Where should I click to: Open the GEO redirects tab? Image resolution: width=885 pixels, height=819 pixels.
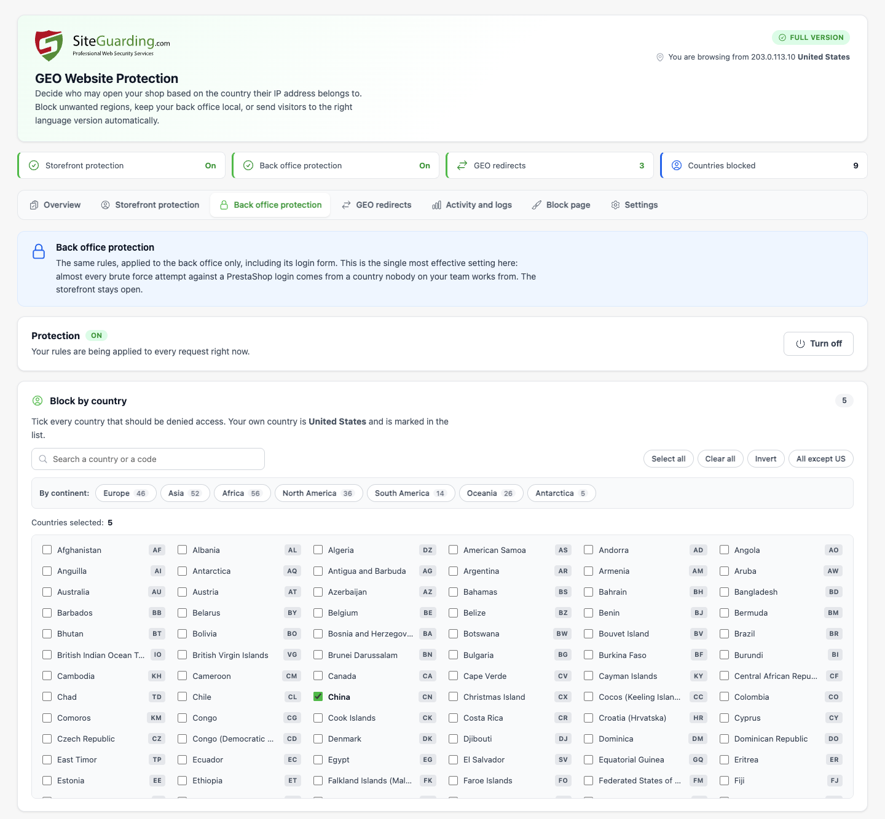coord(377,205)
